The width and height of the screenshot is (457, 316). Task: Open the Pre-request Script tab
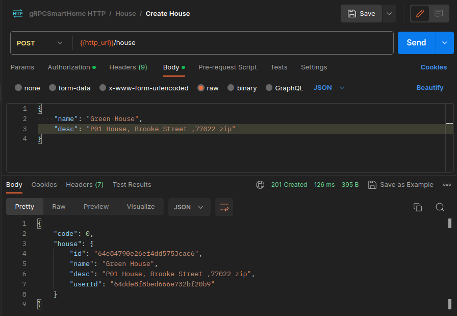point(227,67)
